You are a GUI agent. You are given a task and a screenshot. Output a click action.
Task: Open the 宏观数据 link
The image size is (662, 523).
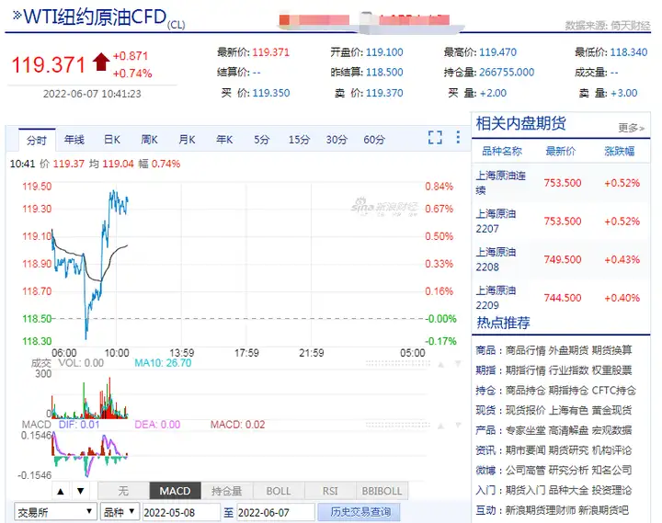tap(611, 430)
